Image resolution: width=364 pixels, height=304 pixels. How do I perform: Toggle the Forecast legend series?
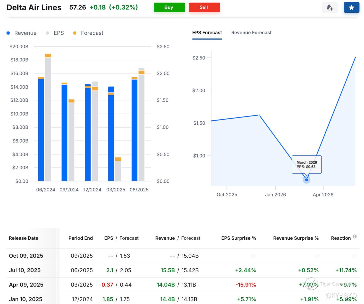[88, 33]
